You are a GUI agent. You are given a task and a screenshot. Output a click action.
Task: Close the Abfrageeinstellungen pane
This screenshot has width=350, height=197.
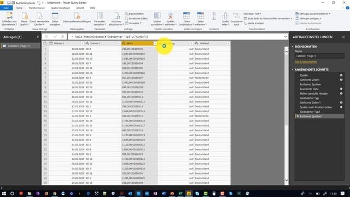[x=343, y=37]
